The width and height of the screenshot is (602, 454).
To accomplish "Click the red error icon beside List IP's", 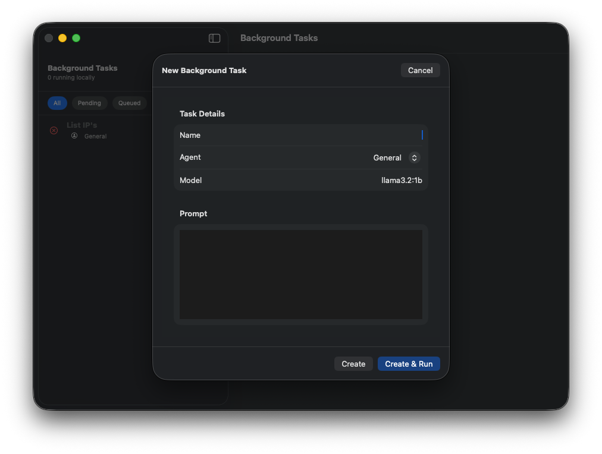I will (53, 130).
